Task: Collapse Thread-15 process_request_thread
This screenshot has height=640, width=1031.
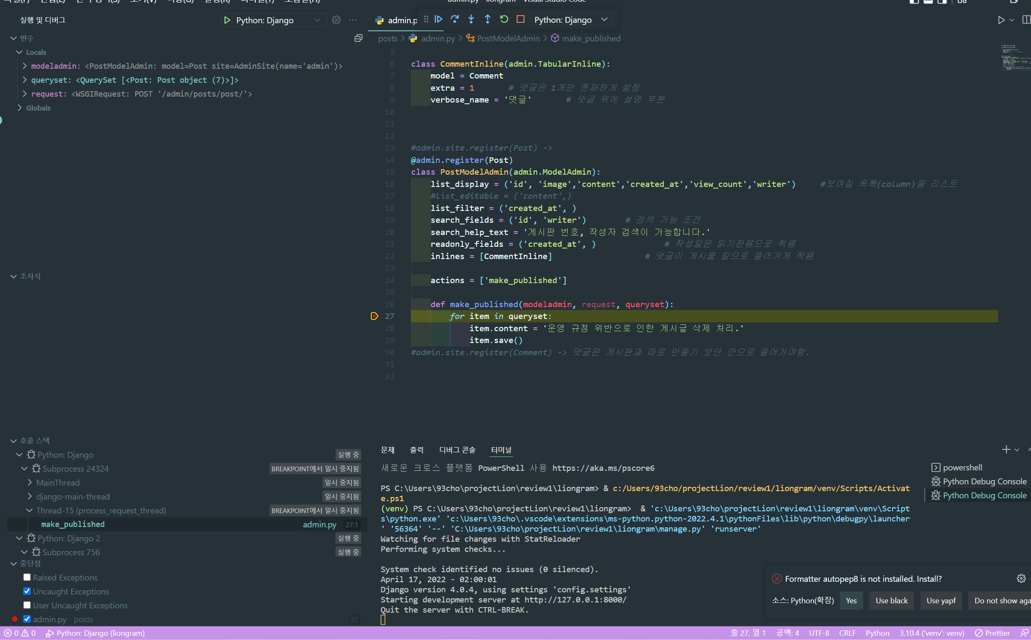Action: [30, 510]
